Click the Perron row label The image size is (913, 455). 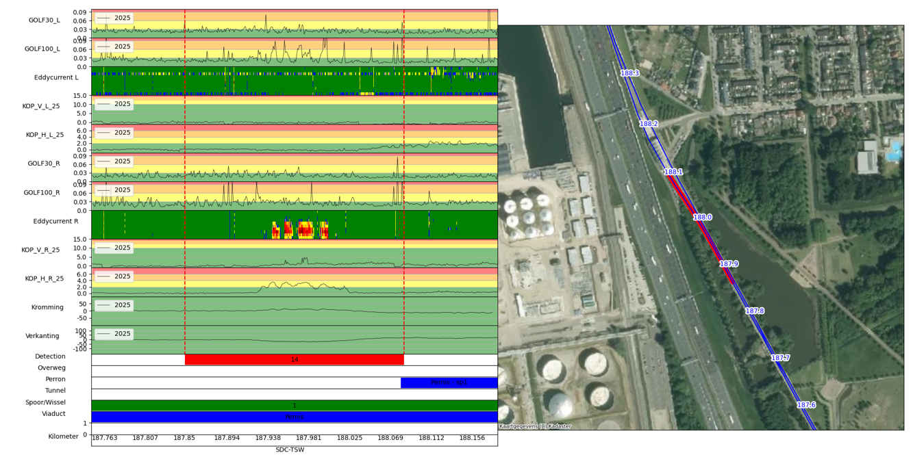[55, 379]
